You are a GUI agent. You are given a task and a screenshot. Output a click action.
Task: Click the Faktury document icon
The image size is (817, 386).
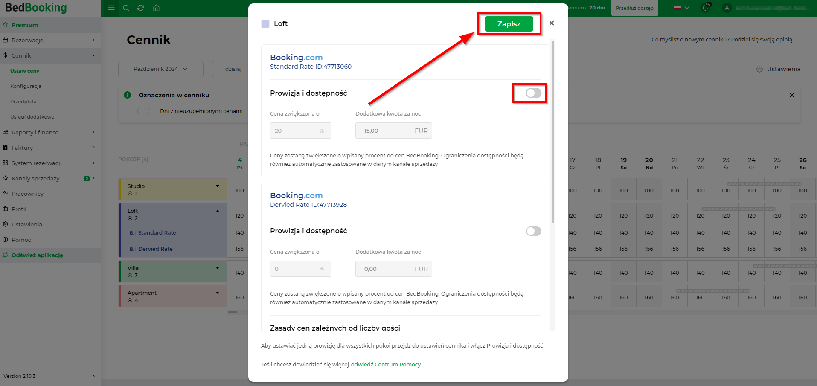click(x=5, y=148)
